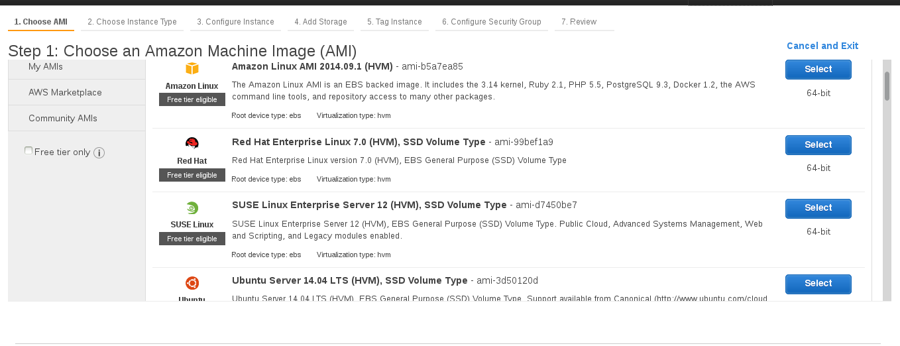Click the Amazon Linux orange box logo
This screenshot has height=346, width=900.
coord(192,68)
